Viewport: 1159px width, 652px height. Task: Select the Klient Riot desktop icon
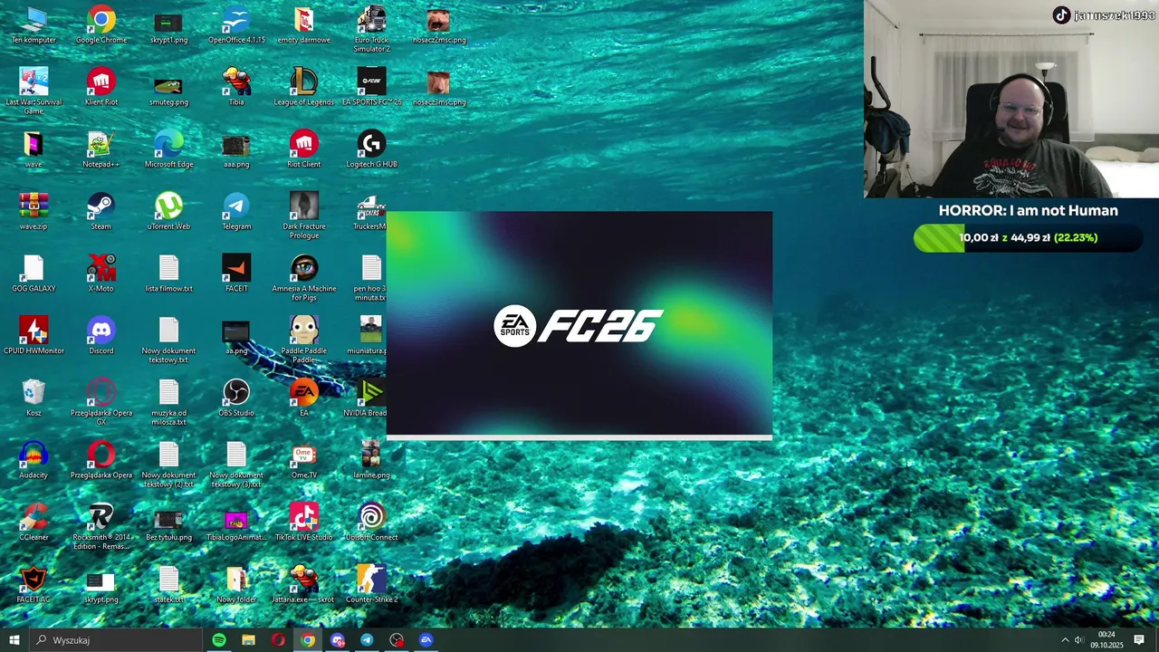pyautogui.click(x=101, y=87)
